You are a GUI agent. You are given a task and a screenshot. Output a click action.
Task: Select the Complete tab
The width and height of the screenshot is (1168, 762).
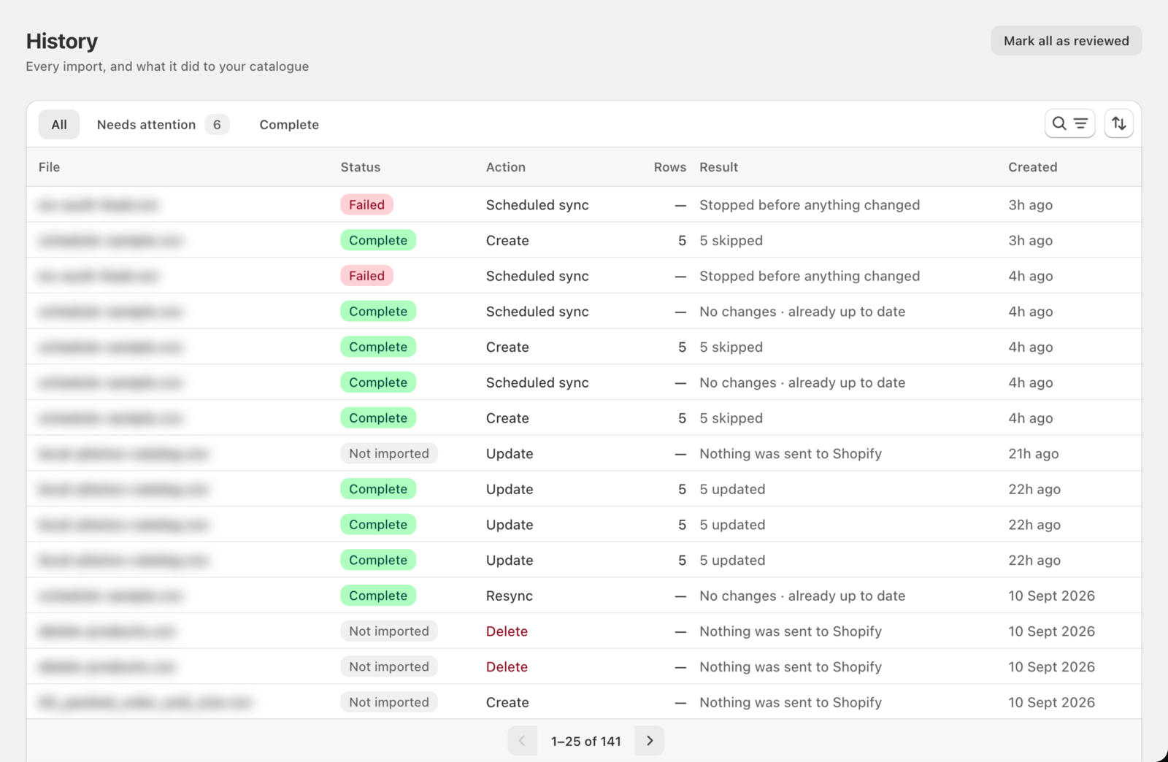pyautogui.click(x=289, y=125)
